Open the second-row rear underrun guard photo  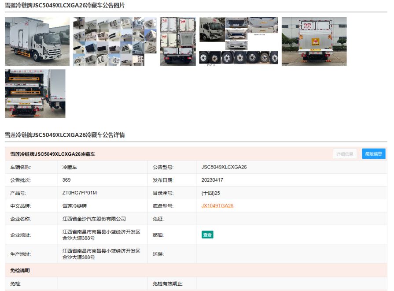tap(35, 93)
